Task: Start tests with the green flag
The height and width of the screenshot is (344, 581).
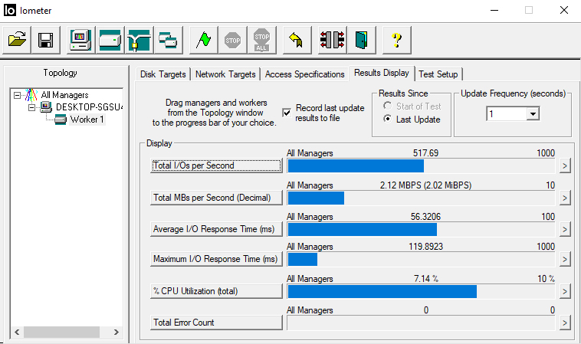Action: tap(203, 40)
